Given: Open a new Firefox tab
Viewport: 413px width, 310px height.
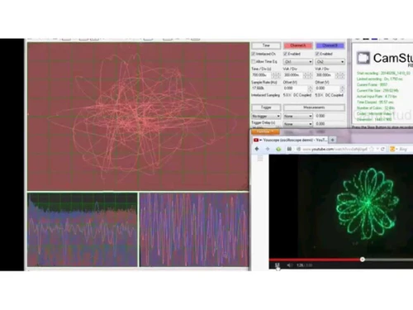Looking at the screenshot, I should (332, 140).
